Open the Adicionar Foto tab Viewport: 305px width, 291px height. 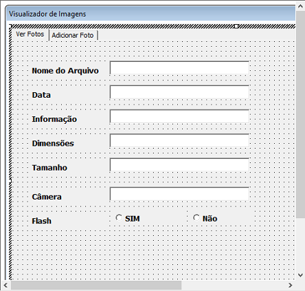pyautogui.click(x=73, y=35)
